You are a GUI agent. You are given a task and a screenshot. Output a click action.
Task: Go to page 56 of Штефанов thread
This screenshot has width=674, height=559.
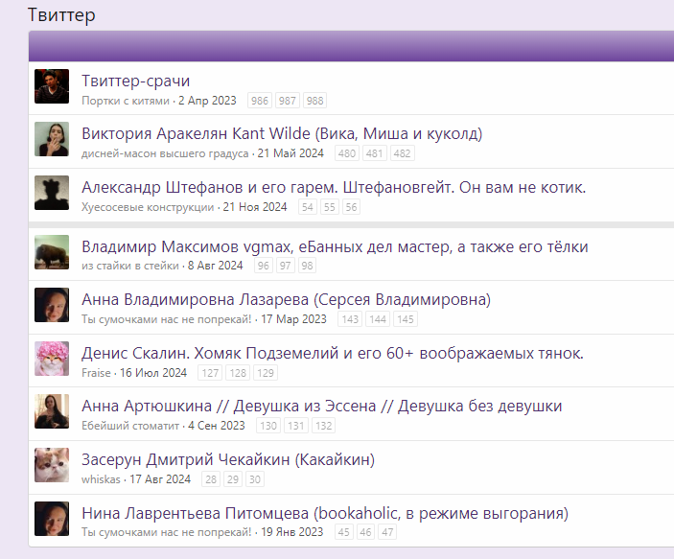pos(351,207)
